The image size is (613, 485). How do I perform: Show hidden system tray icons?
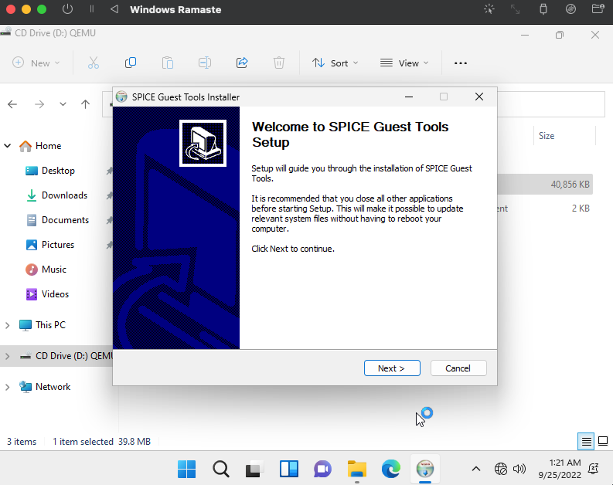475,469
